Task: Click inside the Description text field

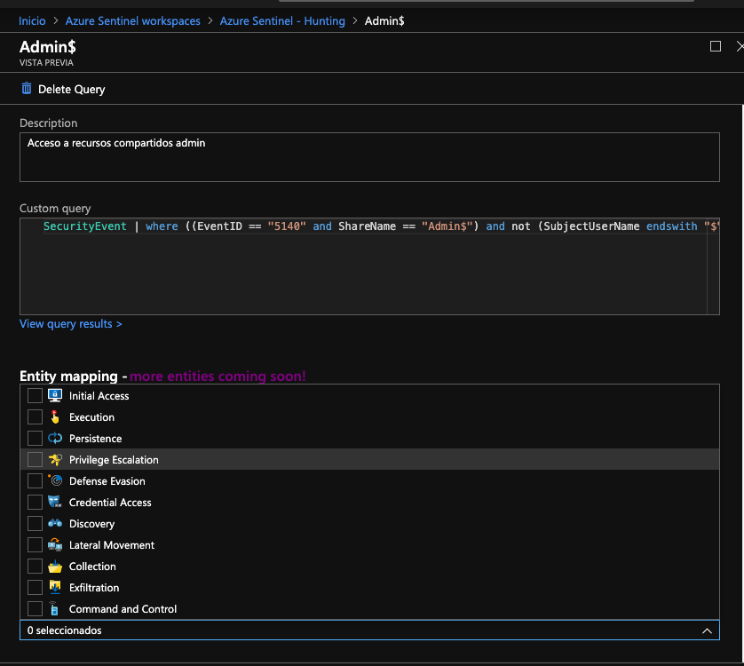Action: pyautogui.click(x=369, y=157)
